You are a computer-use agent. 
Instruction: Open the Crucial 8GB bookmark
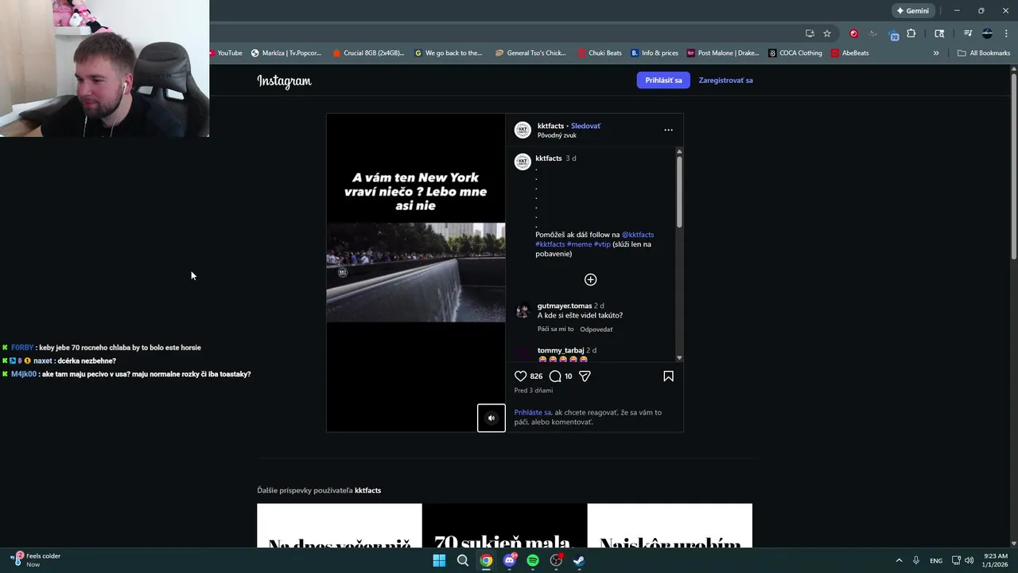[368, 53]
